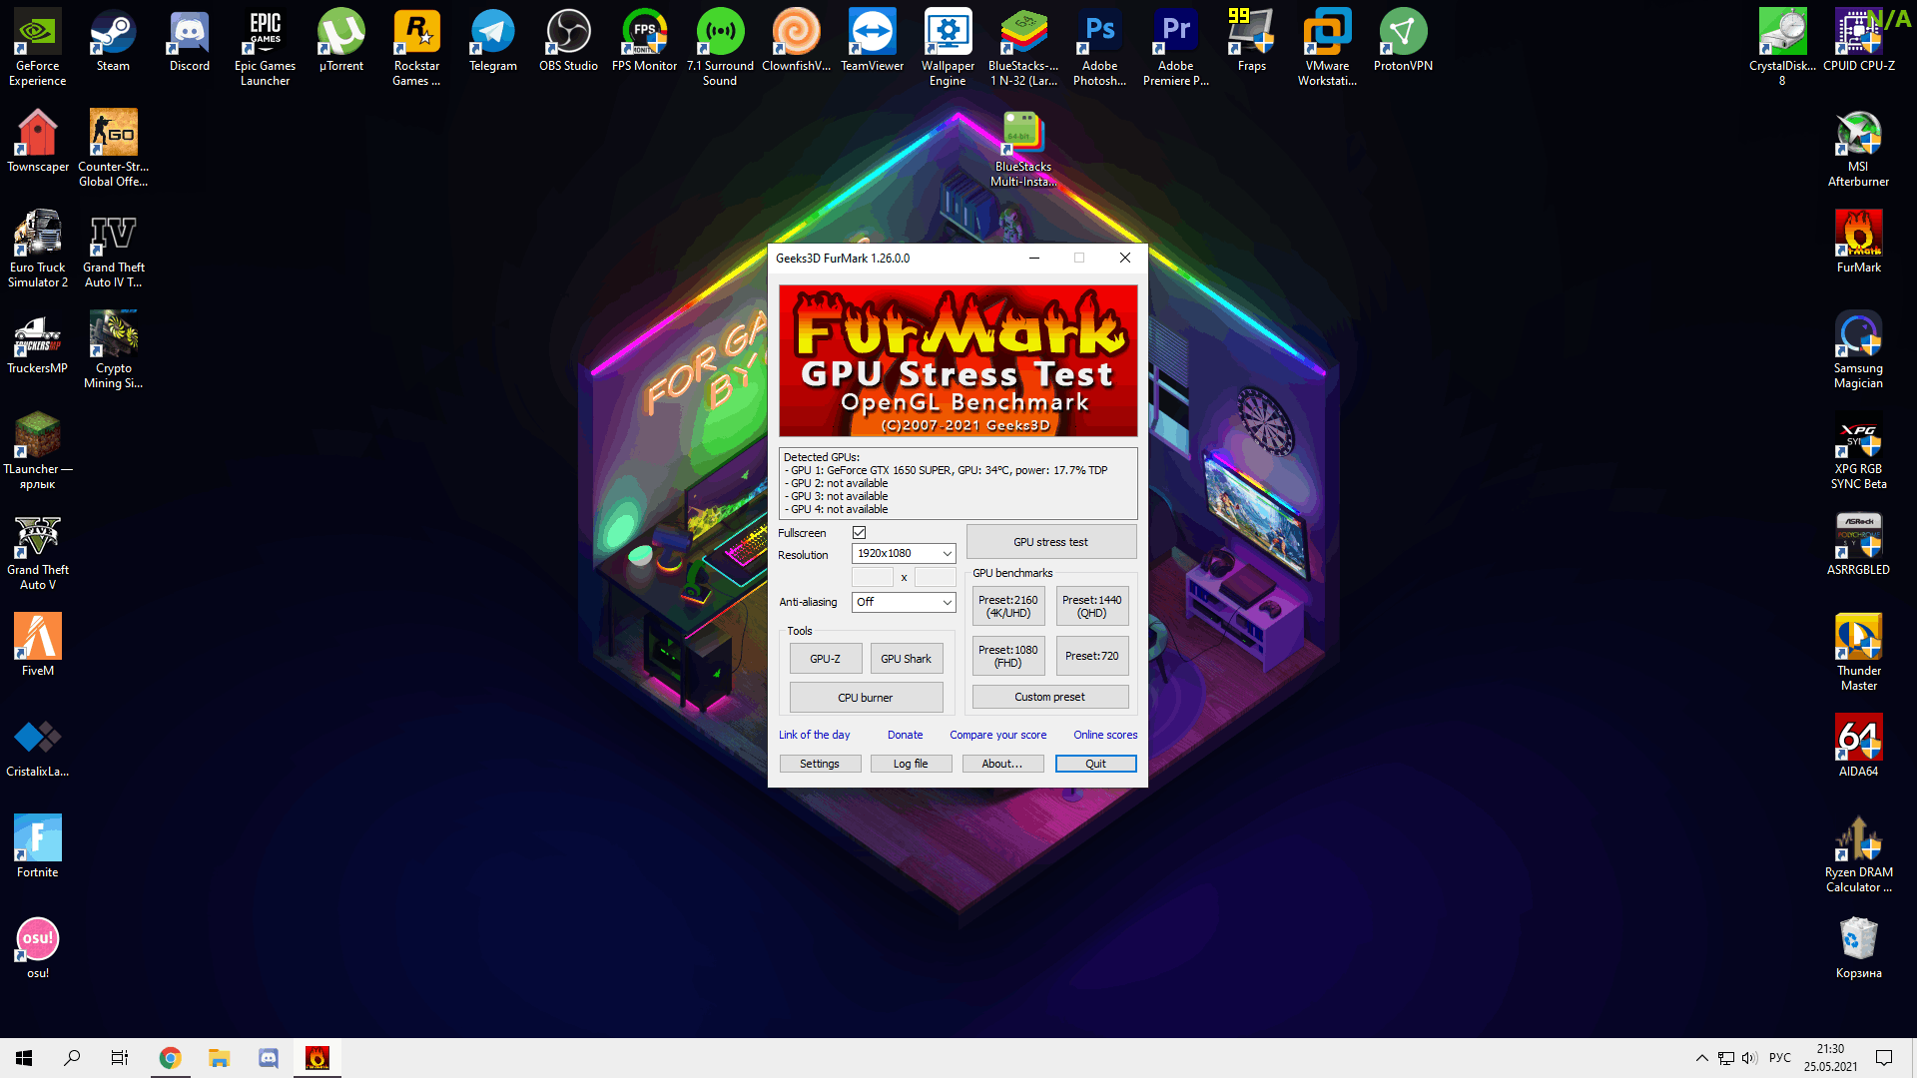Click About in FurMark dialog
The height and width of the screenshot is (1078, 1917).
(x=1003, y=764)
